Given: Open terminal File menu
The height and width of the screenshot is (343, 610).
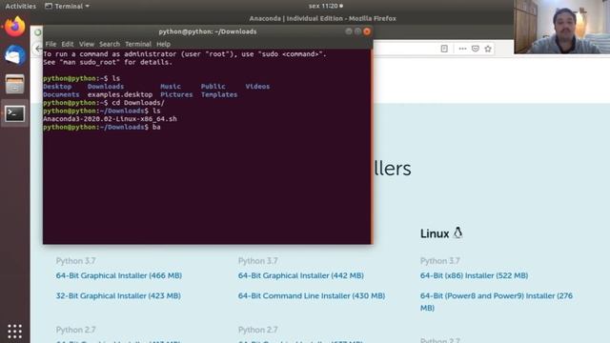Looking at the screenshot, I should [x=51, y=44].
